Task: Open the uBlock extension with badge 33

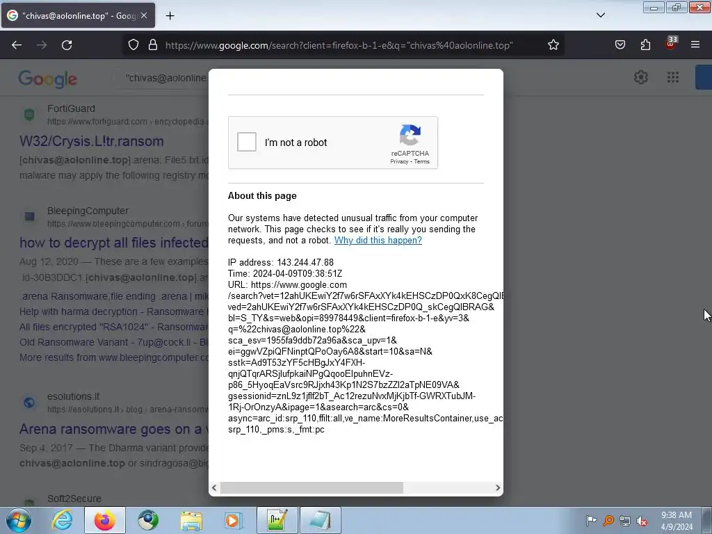Action: point(671,44)
